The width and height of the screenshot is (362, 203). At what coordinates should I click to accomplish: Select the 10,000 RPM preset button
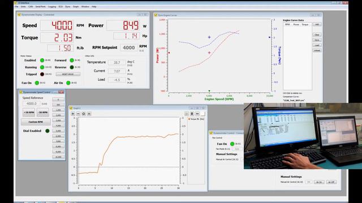tap(58, 157)
